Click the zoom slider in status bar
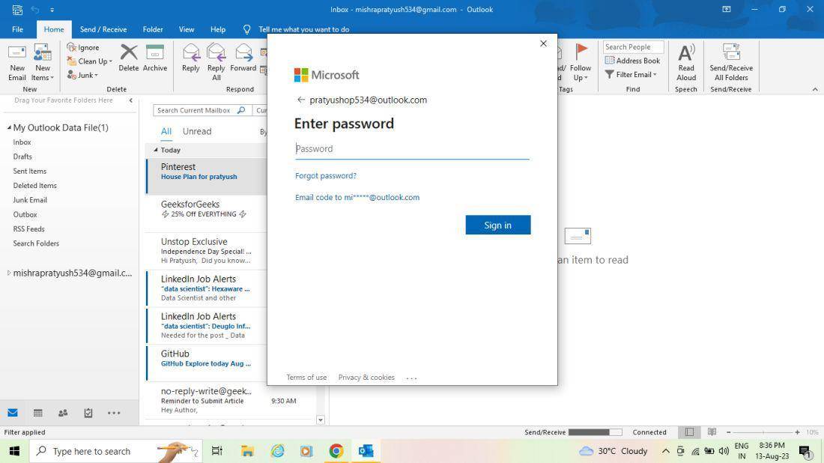 763,432
